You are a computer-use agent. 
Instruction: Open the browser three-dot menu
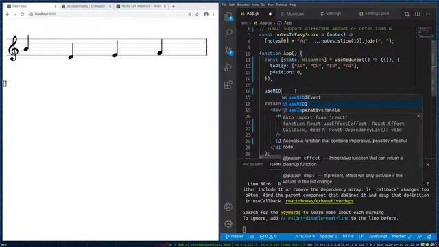click(213, 14)
